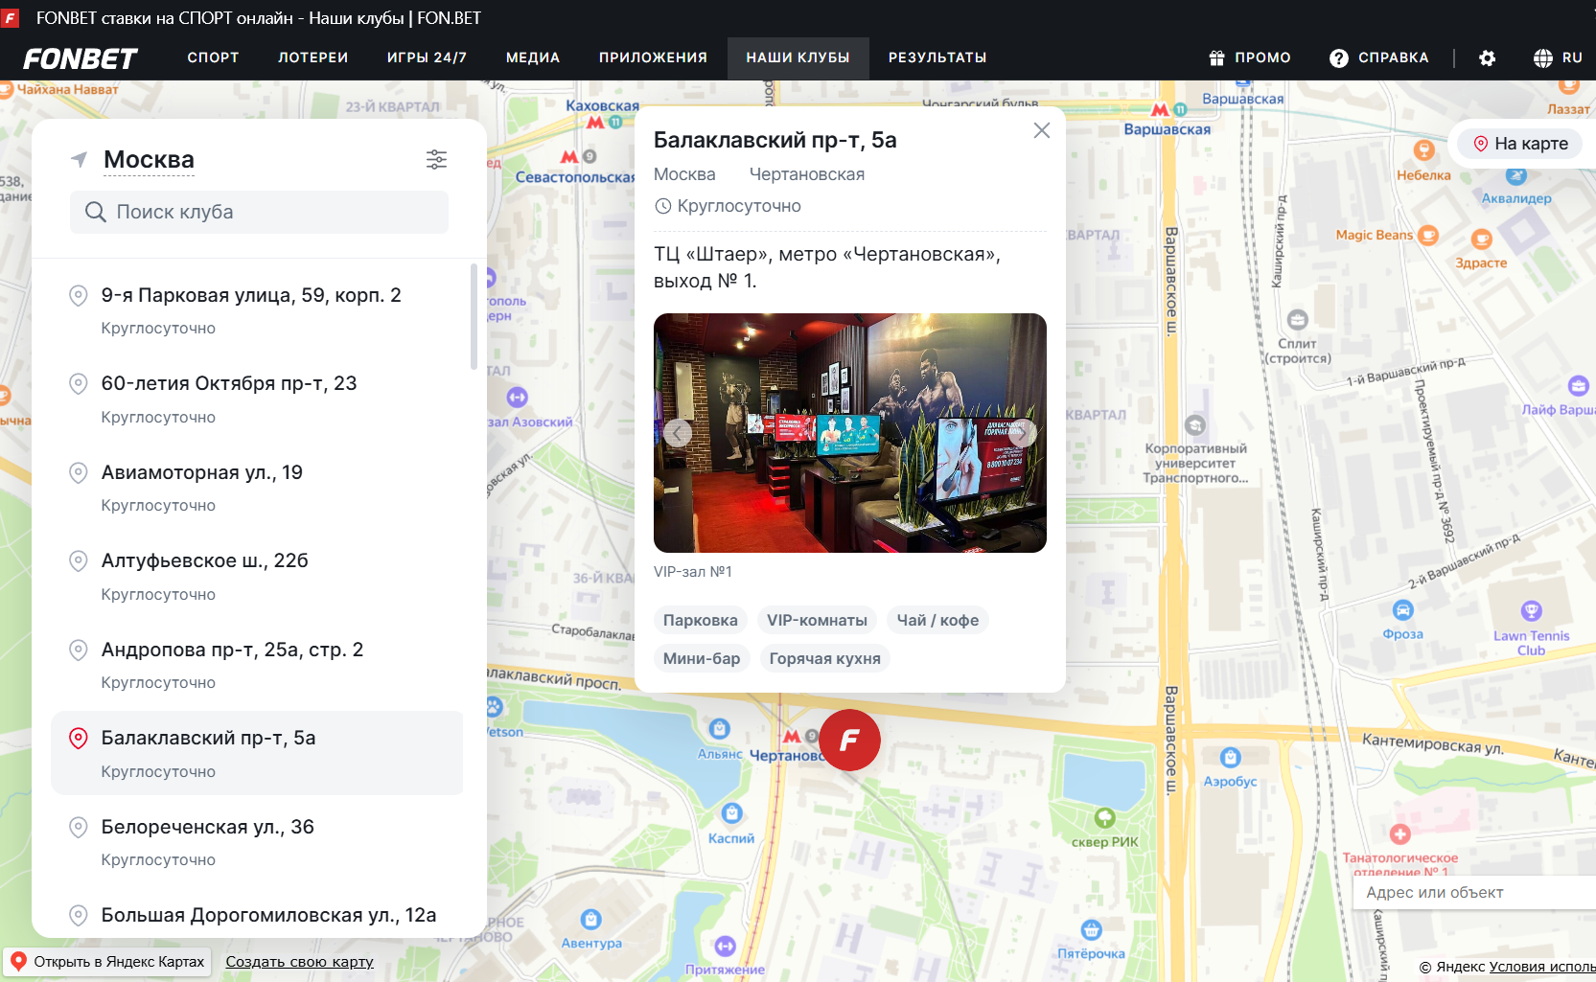
Task: Click the Небелка map pin
Action: click(x=1424, y=150)
